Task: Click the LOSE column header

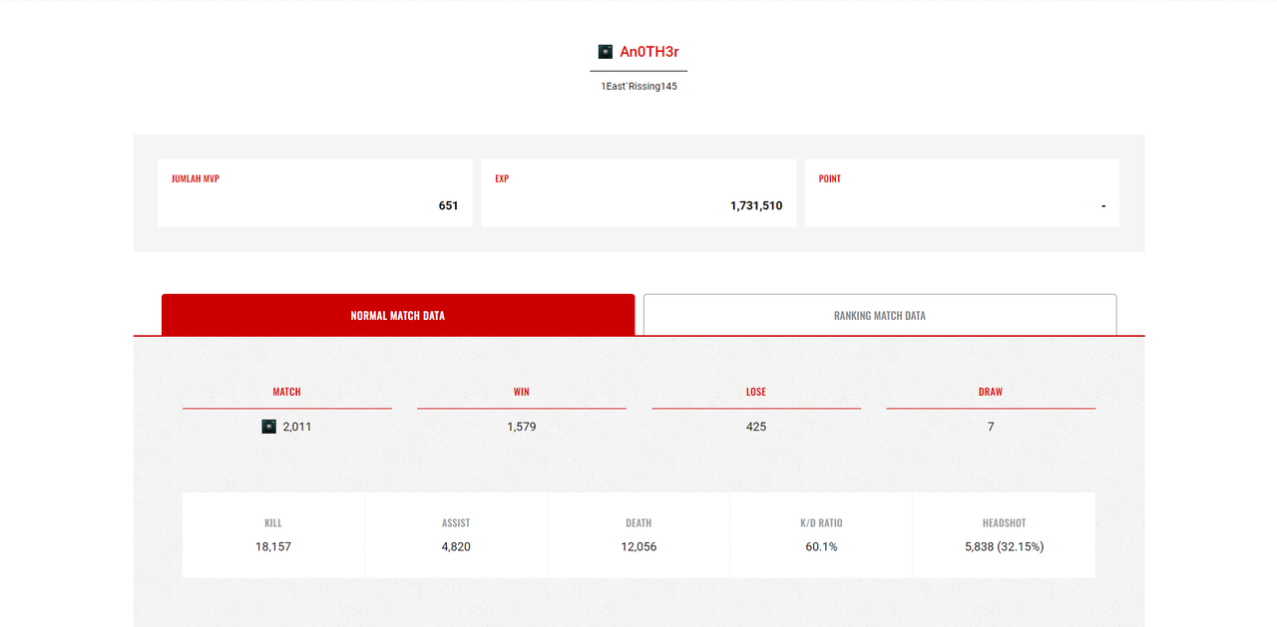Action: 756,392
